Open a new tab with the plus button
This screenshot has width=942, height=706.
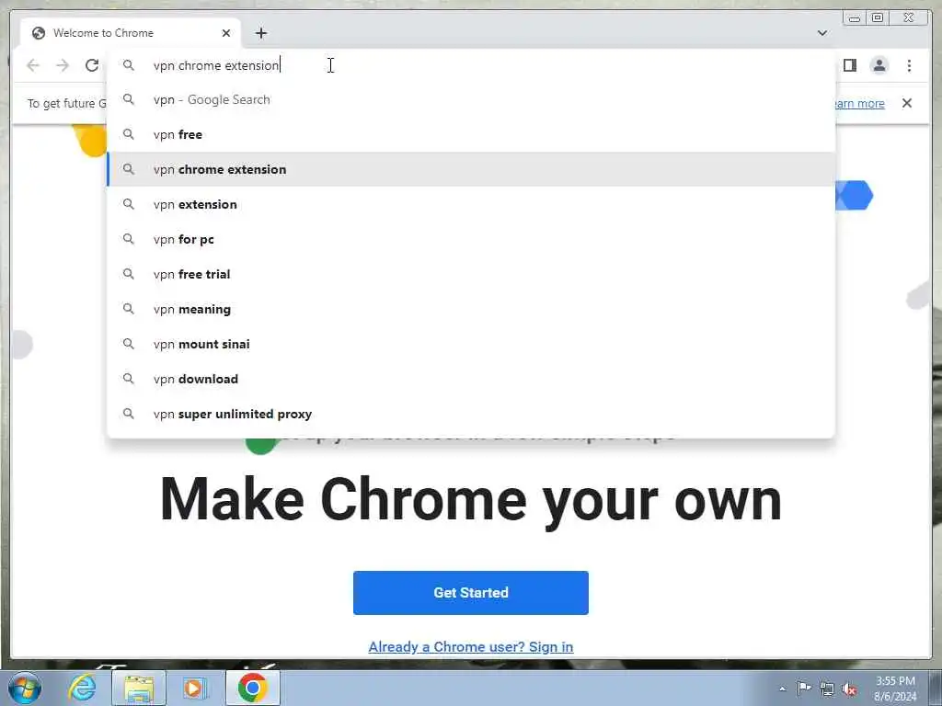[x=260, y=33]
